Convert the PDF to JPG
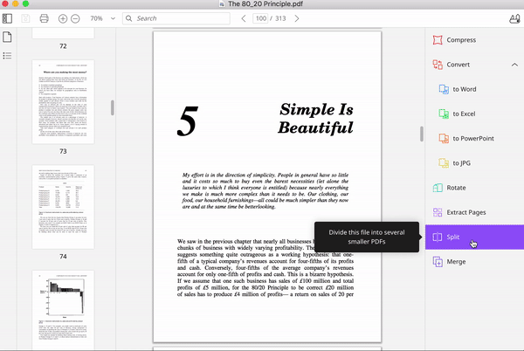Screen dimensions: 524x351 pyautogui.click(x=461, y=163)
